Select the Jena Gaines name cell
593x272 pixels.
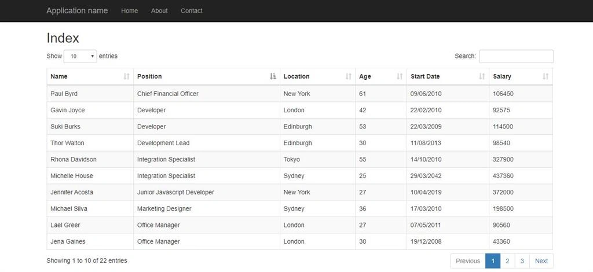pos(90,241)
